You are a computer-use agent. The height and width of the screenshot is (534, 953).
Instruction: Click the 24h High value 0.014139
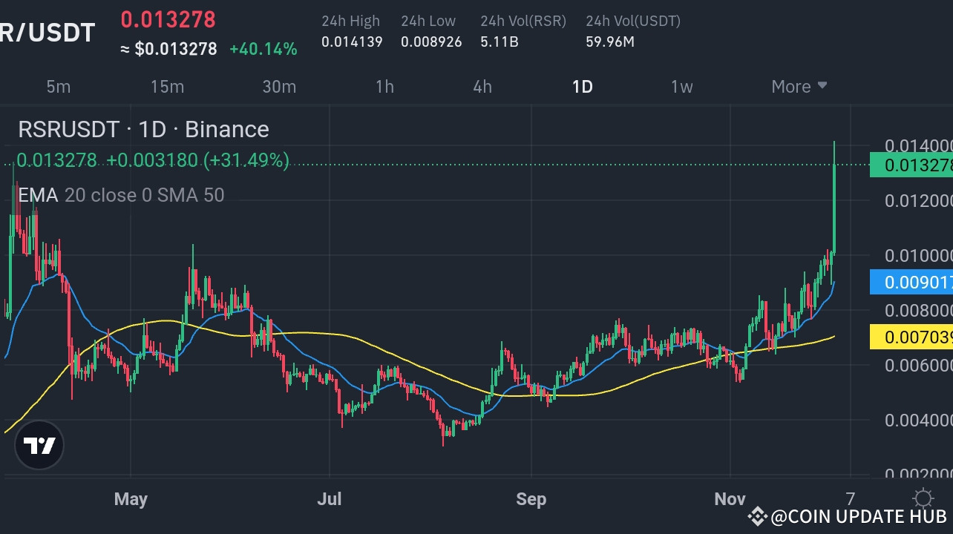(350, 42)
